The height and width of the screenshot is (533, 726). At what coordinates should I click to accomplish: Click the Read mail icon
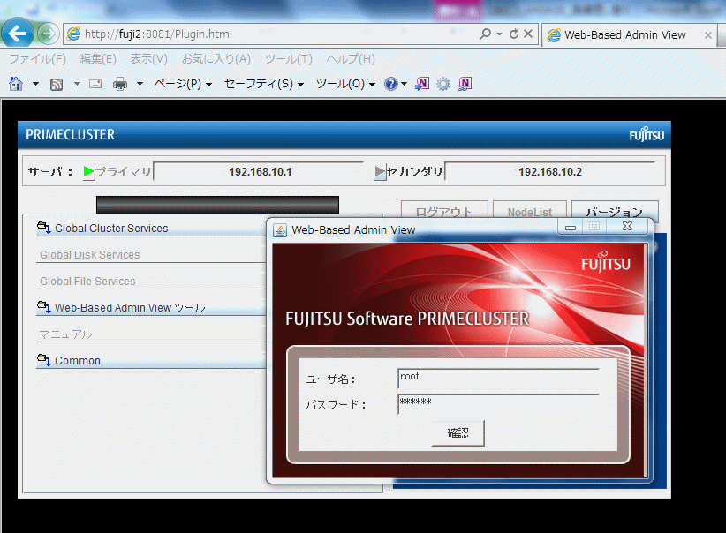pyautogui.click(x=95, y=84)
